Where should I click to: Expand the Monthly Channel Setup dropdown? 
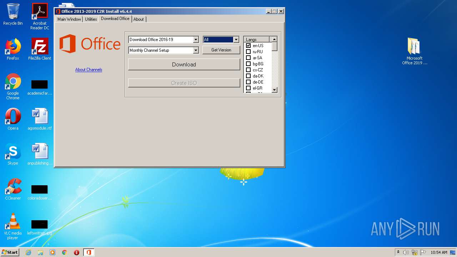click(x=196, y=50)
